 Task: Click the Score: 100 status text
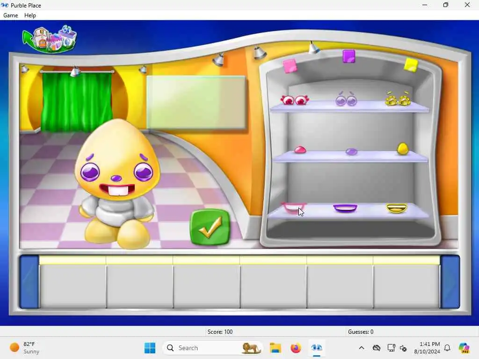tap(220, 332)
